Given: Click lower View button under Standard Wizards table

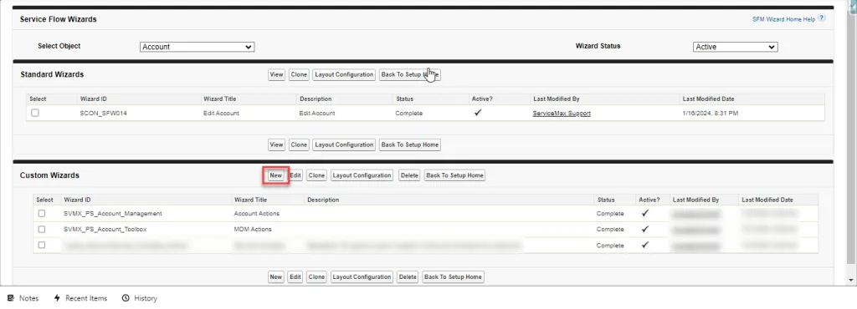Looking at the screenshot, I should [x=276, y=145].
